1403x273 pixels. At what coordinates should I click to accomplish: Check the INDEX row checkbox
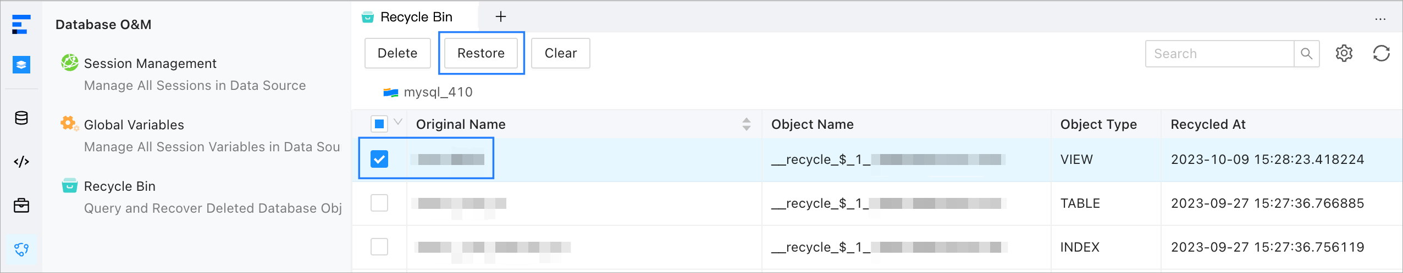point(379,247)
